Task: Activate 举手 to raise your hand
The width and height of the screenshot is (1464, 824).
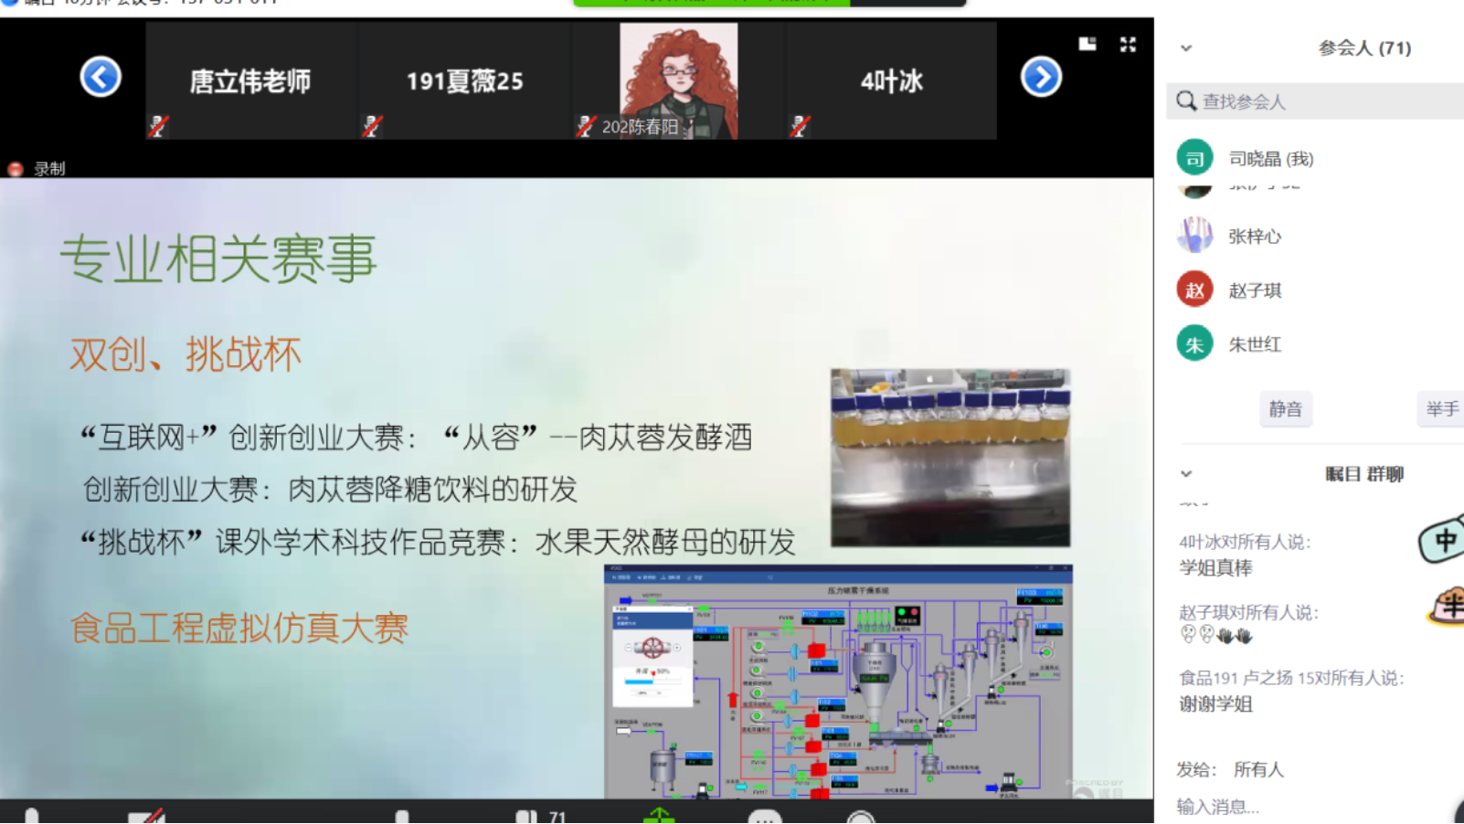Action: click(x=1441, y=409)
